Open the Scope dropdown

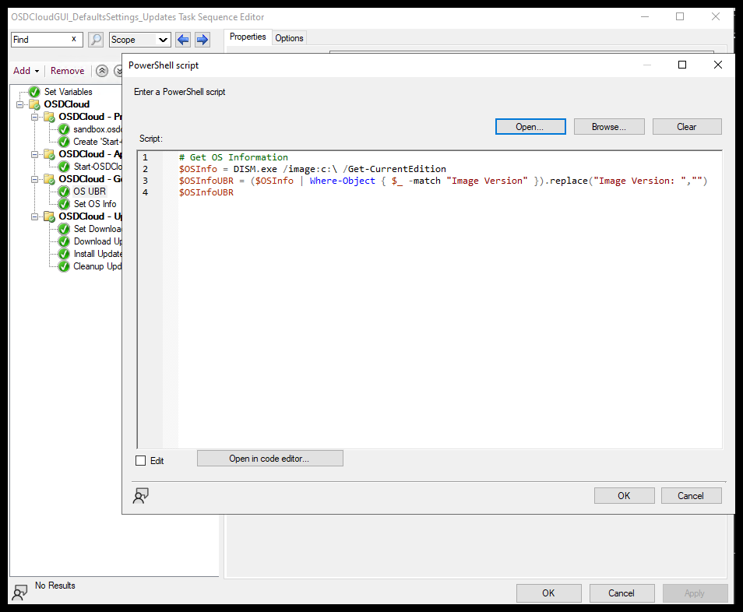139,39
